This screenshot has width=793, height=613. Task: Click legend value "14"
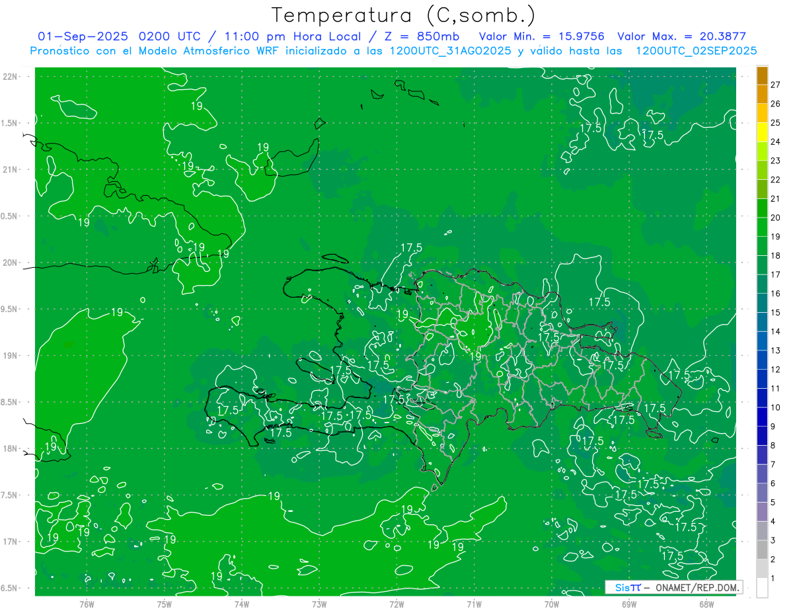pyautogui.click(x=776, y=331)
